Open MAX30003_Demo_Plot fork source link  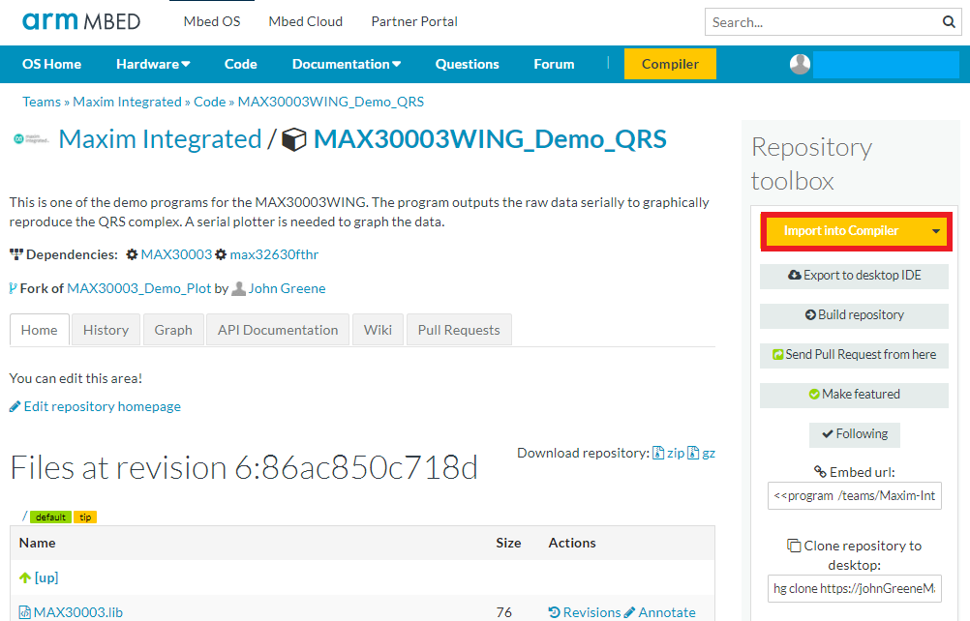pos(139,288)
